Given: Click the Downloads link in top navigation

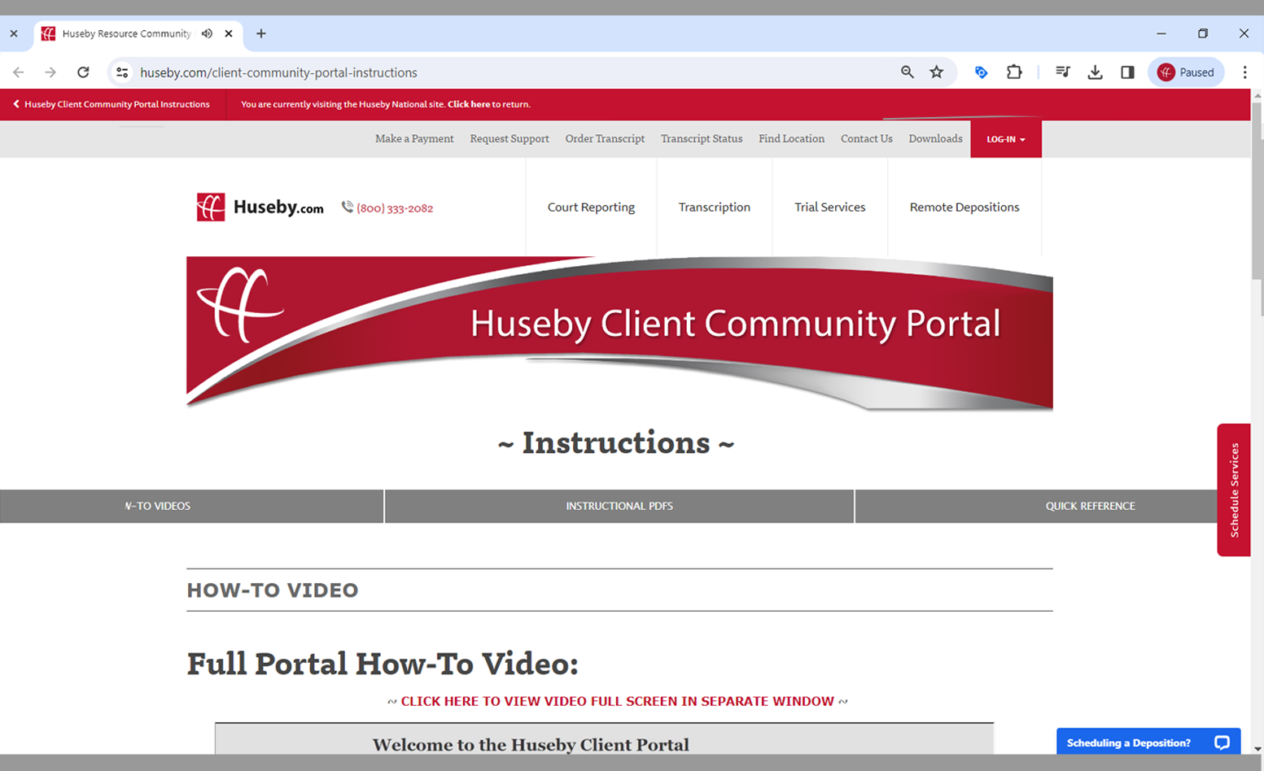Looking at the screenshot, I should 935,139.
